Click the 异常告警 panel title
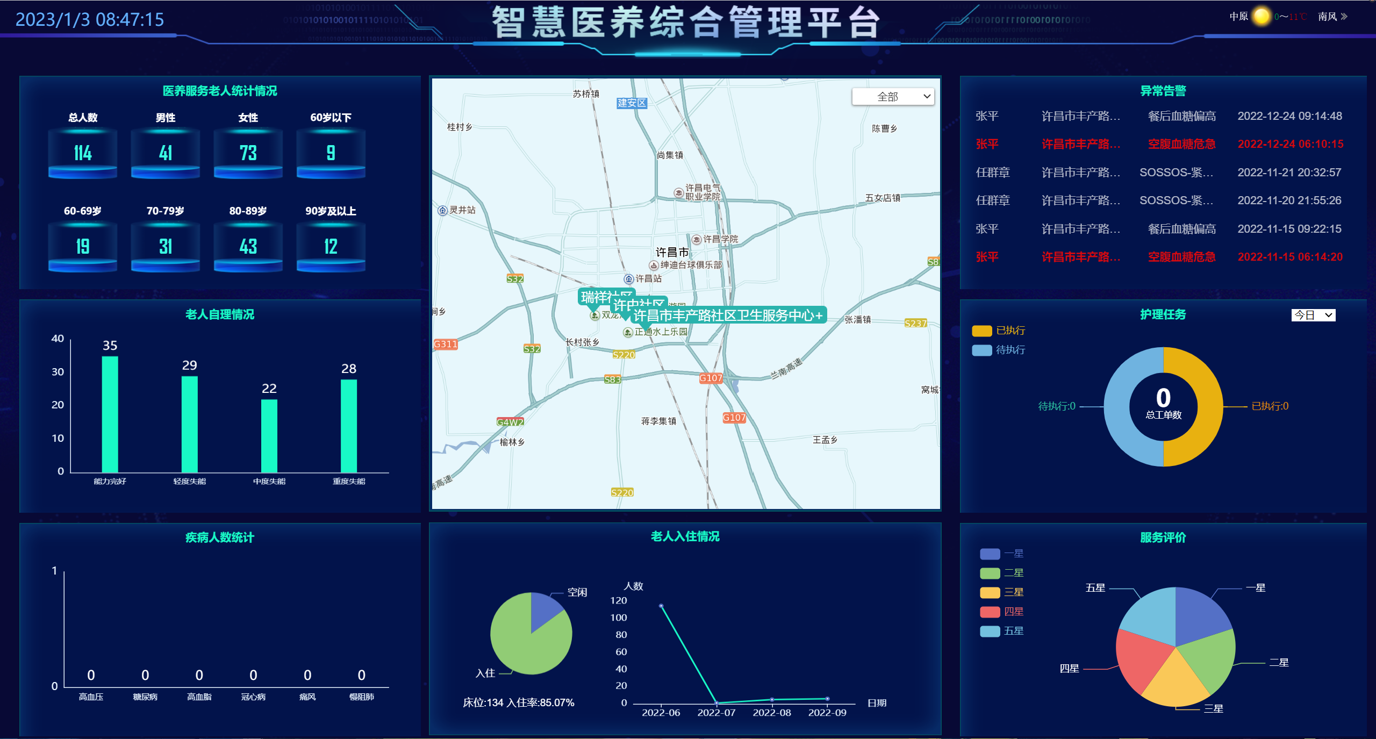This screenshot has width=1376, height=739. 1163,91
